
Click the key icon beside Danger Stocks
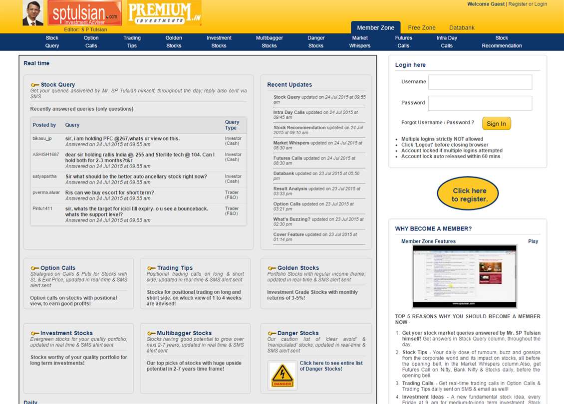(272, 334)
